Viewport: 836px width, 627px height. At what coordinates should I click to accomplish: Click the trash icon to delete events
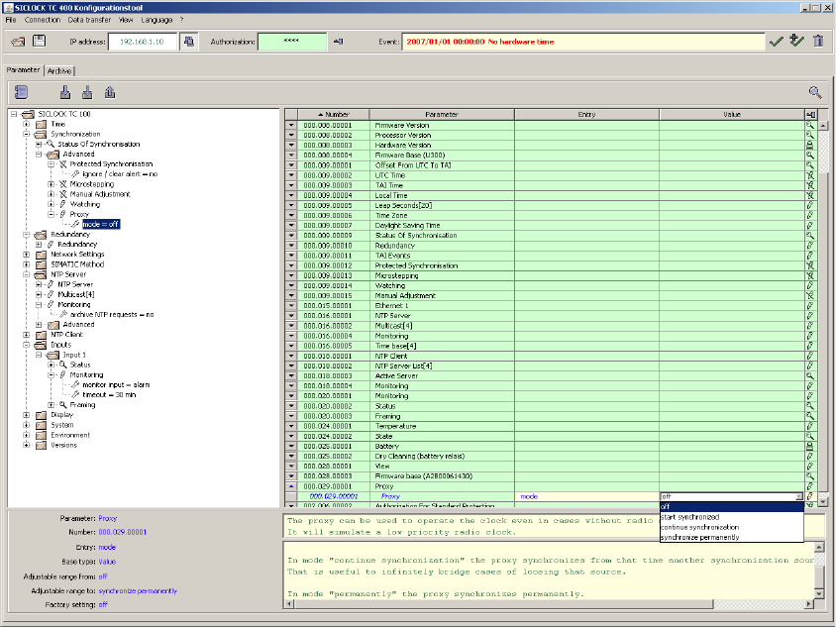click(818, 41)
